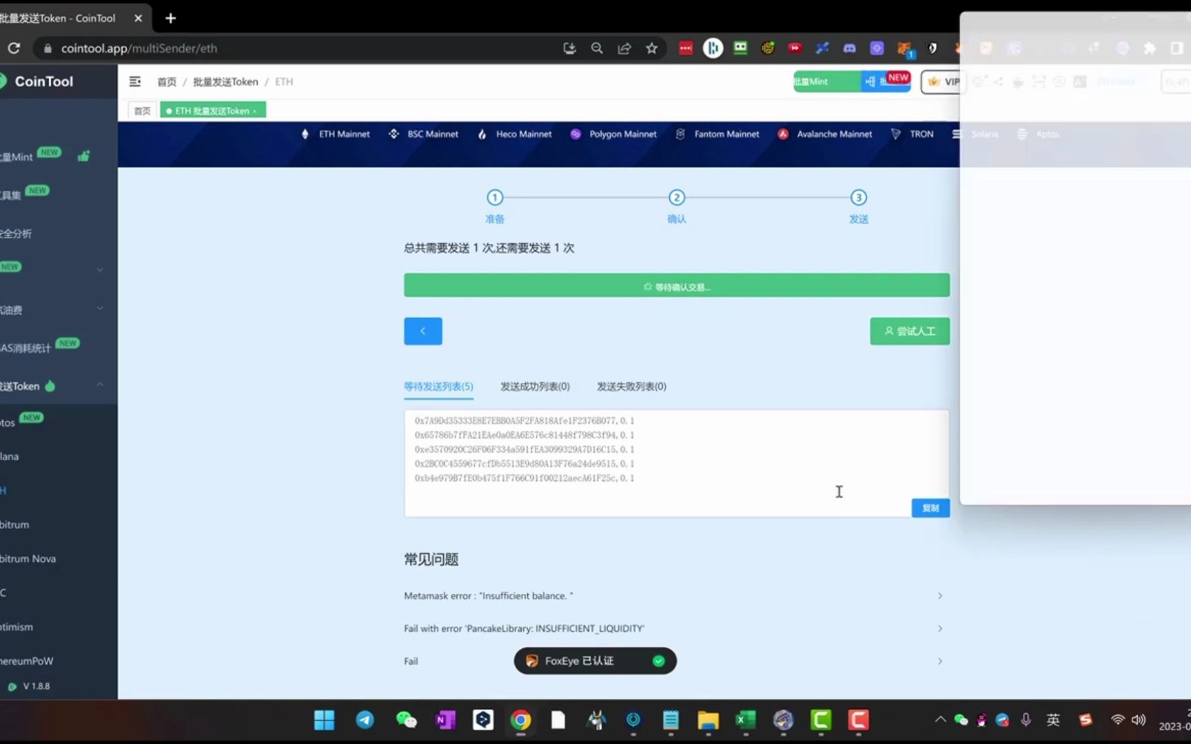The width and height of the screenshot is (1191, 744).
Task: Open Excel from the Windows taskbar
Action: coord(745,720)
